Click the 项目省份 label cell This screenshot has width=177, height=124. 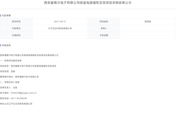(x=104, y=21)
